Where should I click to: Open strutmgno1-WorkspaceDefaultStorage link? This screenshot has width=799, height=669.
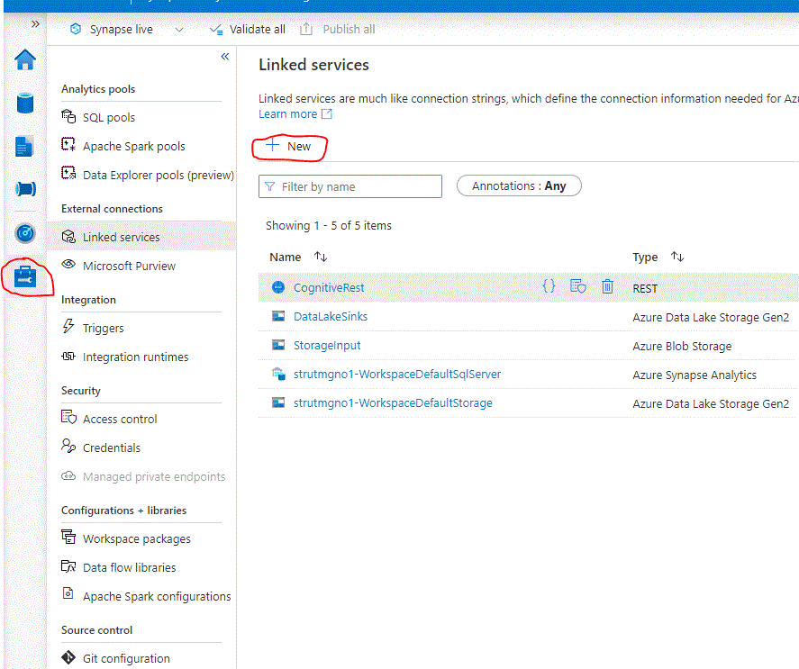point(393,403)
